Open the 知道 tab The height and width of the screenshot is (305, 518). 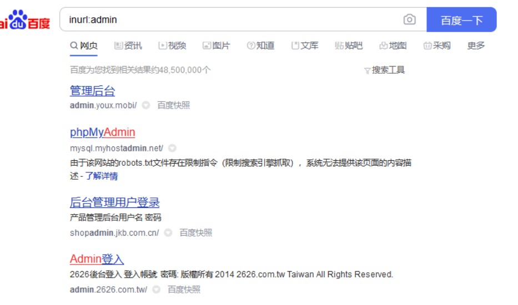click(260, 45)
